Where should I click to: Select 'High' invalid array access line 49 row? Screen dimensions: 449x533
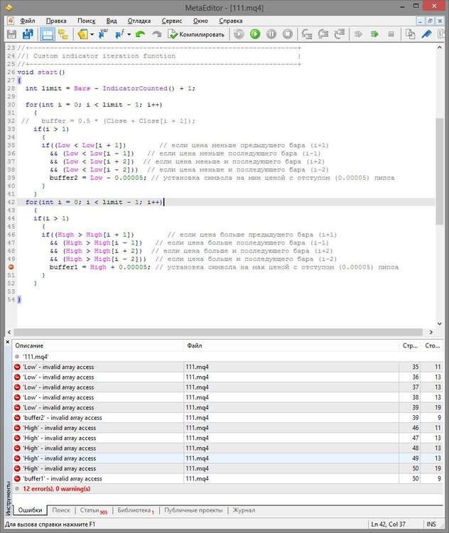(x=228, y=458)
